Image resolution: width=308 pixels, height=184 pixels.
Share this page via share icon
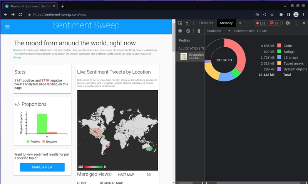point(264,15)
